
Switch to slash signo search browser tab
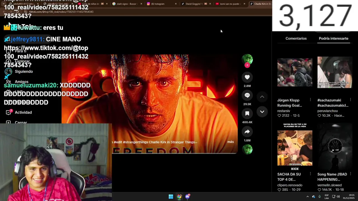[127, 4]
